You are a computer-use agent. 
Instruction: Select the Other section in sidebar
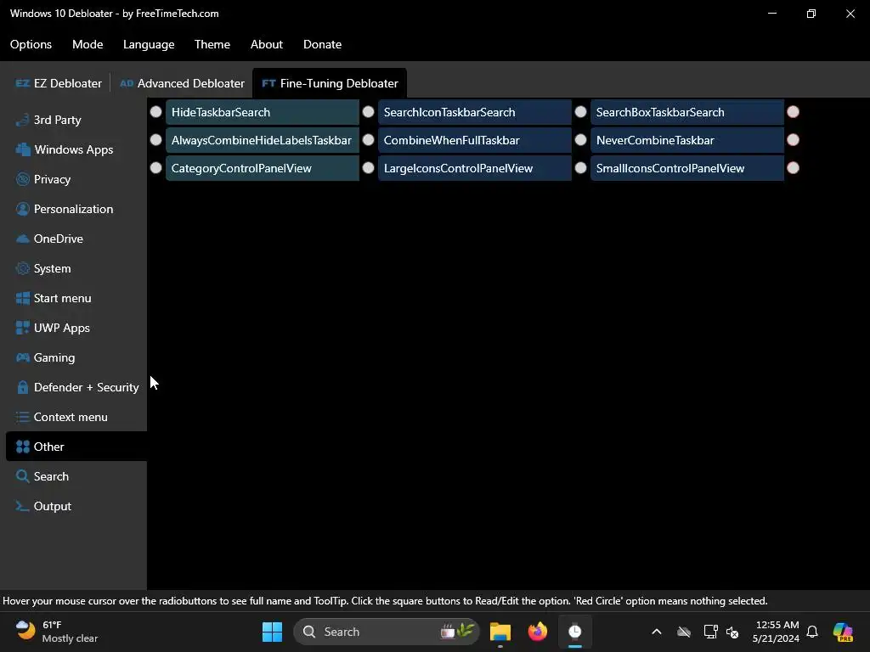coord(76,447)
